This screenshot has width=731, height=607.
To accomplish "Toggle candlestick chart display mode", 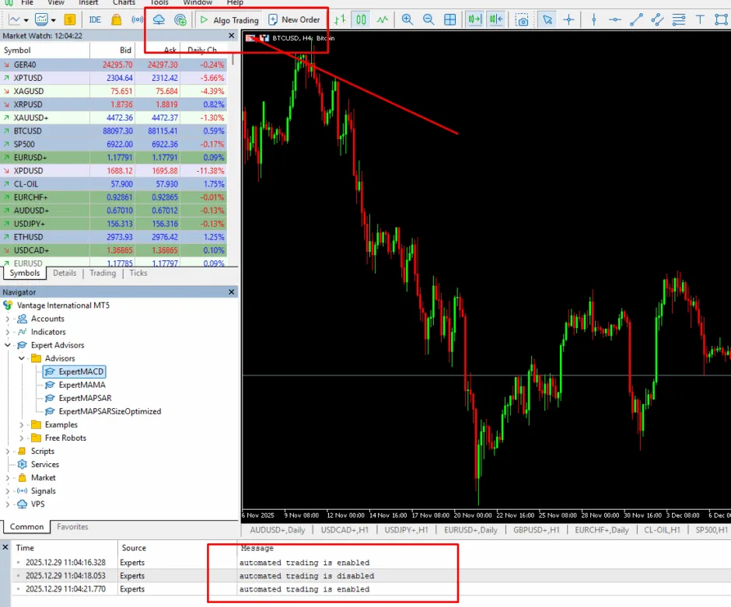I will pyautogui.click(x=361, y=19).
